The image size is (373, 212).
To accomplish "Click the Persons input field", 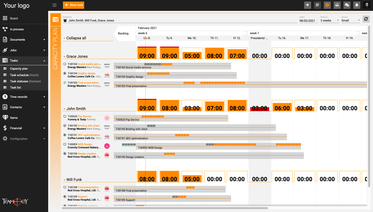I will tap(180, 20).
